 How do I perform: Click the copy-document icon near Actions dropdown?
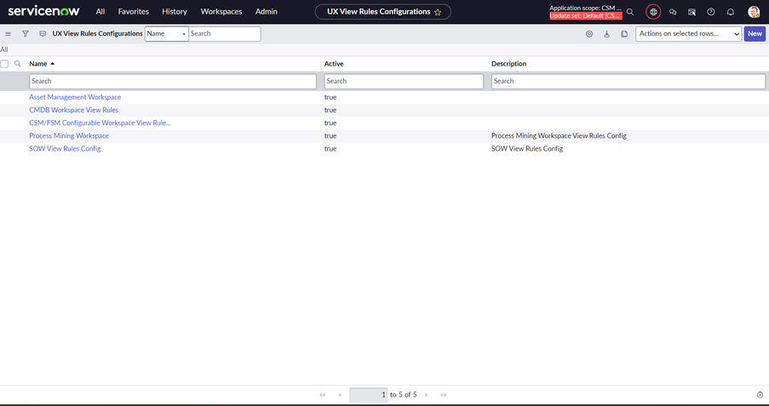pos(624,34)
